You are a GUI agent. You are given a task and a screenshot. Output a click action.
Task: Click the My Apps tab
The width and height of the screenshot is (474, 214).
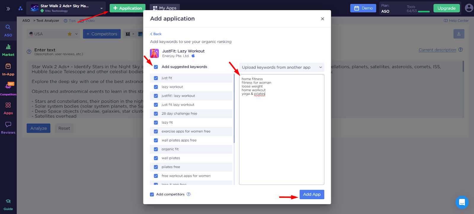point(165,8)
